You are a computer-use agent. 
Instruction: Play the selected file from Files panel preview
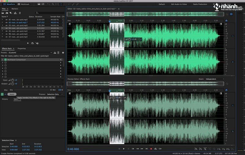click(x=28, y=43)
